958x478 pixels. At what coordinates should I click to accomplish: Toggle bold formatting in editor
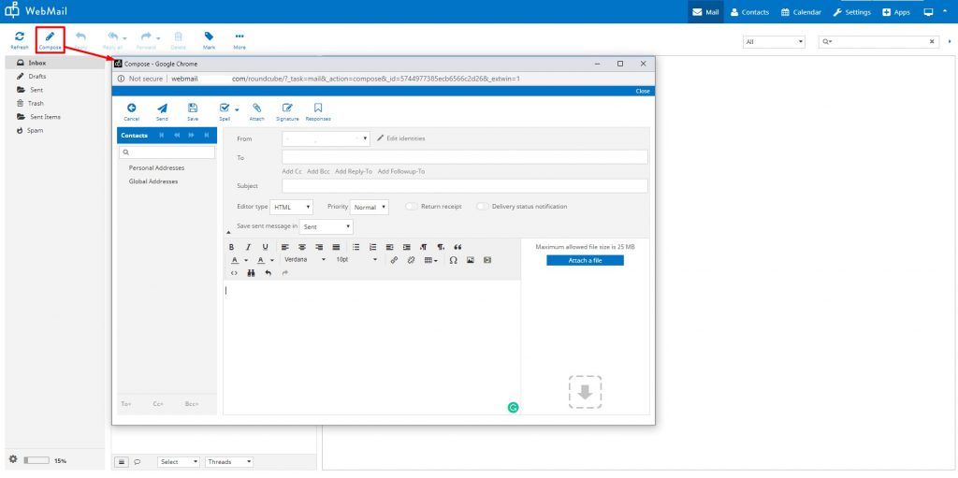click(x=232, y=247)
